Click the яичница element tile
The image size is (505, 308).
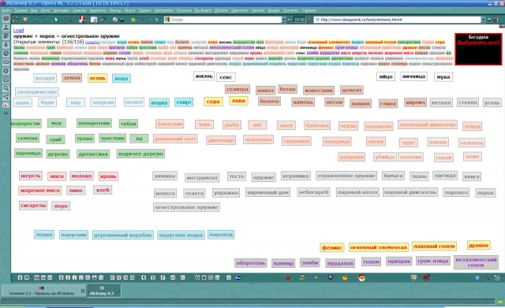click(413, 76)
